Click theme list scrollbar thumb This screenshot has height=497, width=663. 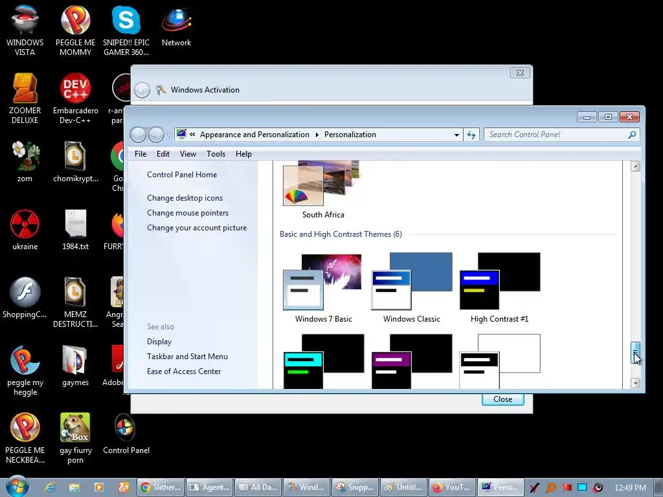pos(635,353)
